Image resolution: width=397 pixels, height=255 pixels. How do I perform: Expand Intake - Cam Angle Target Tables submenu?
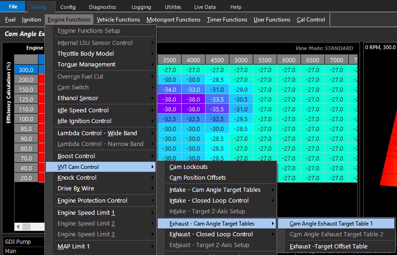click(215, 189)
